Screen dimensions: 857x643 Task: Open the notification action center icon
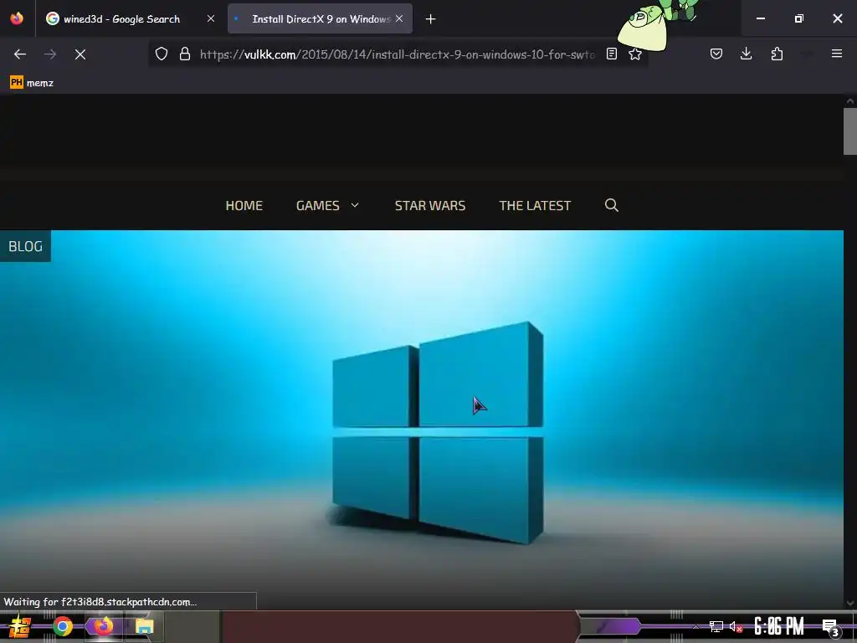[x=830, y=628]
